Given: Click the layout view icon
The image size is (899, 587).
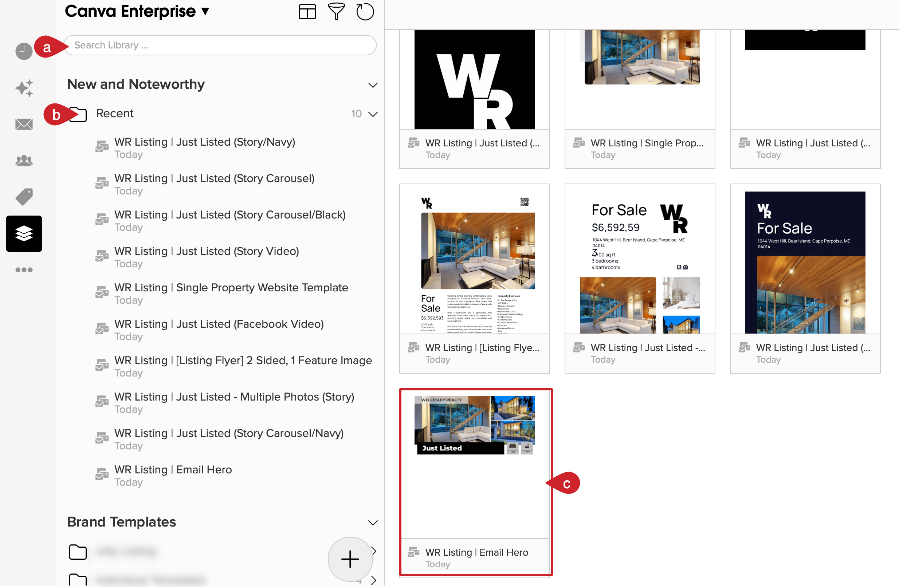Looking at the screenshot, I should (307, 12).
